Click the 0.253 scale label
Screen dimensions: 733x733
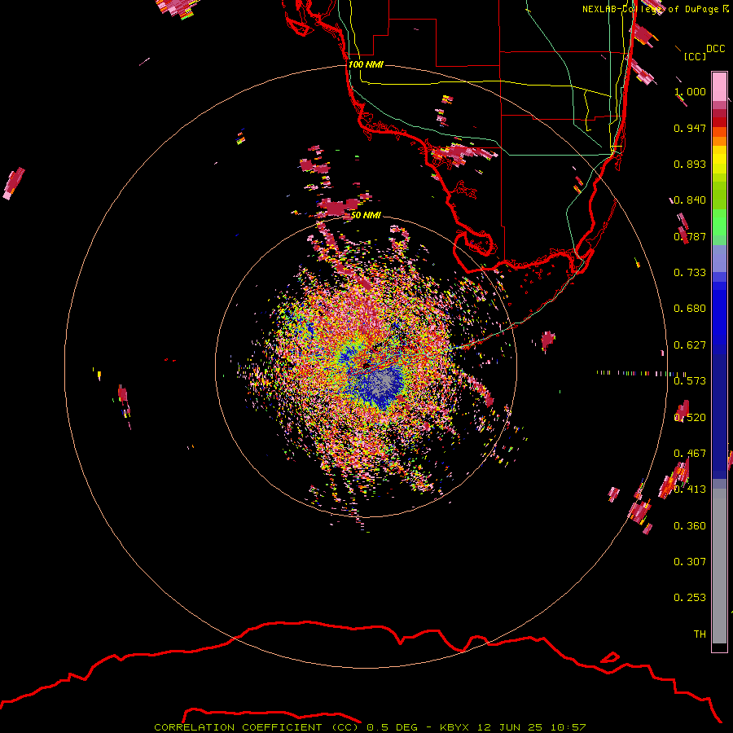tap(690, 598)
